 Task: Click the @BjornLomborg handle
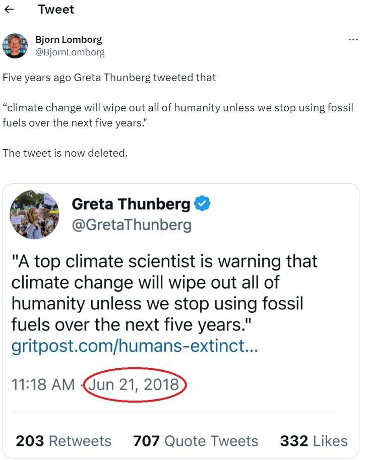point(70,52)
